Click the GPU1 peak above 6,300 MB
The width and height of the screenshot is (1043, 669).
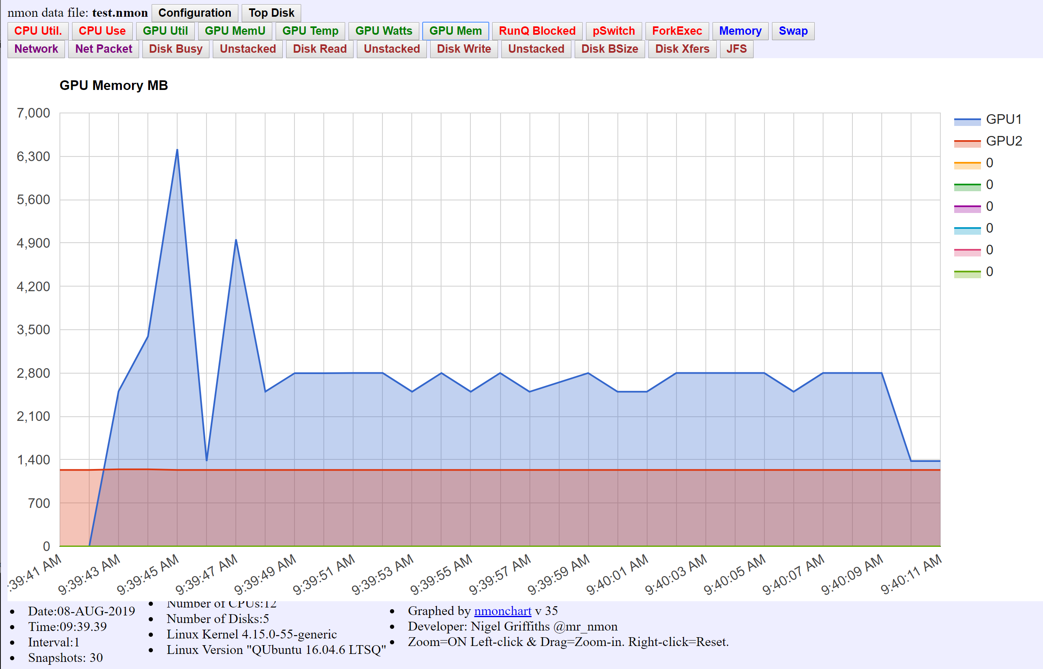coord(177,150)
